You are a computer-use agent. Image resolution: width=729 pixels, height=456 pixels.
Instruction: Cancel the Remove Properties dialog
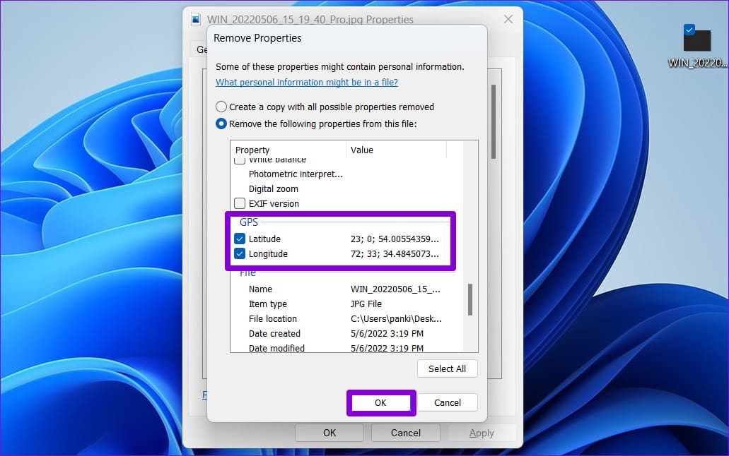(448, 402)
